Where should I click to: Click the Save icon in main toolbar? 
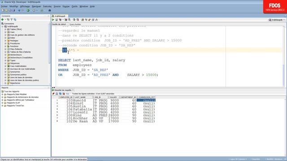(10, 10)
